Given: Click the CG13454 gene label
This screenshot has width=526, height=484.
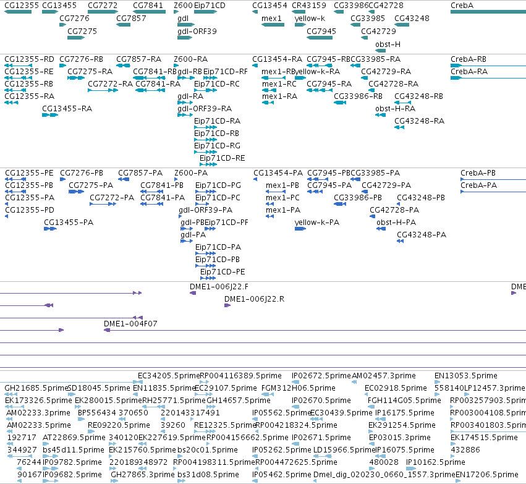Looking at the screenshot, I should pos(269,6).
